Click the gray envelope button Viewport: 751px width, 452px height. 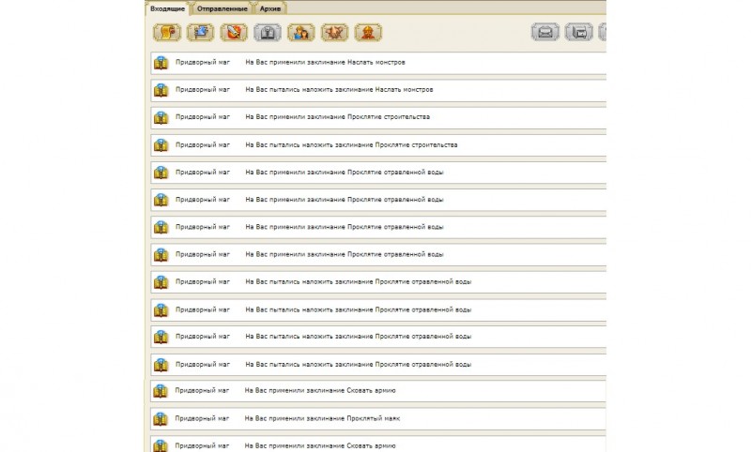coord(545,32)
